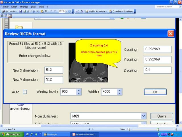The image size is (182, 137).
Task: Click the Copy icon in the toolbar
Action: coord(38,11)
